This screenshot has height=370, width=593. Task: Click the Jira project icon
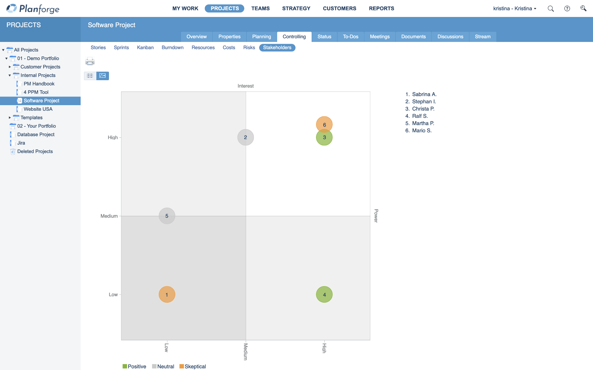[13, 143]
